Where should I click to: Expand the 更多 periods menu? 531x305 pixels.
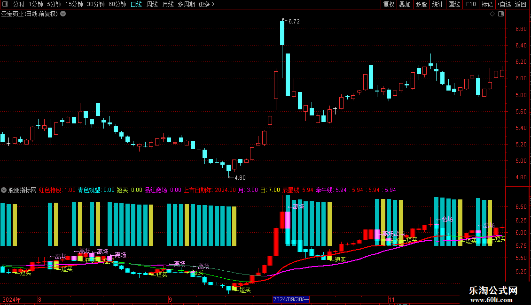(x=207, y=4)
